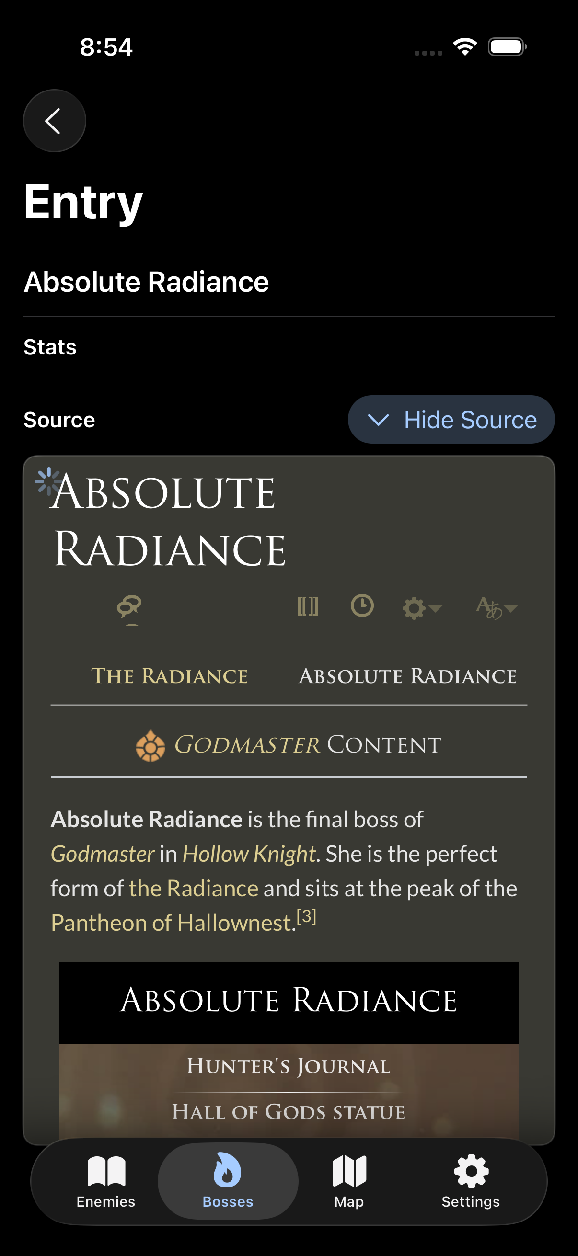Open the language selector dropdown
Image resolution: width=578 pixels, height=1256 pixels.
pos(496,608)
